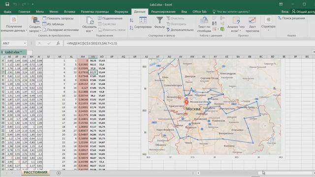
Task: Click the Insert Function fx icon
Action: click(58, 43)
